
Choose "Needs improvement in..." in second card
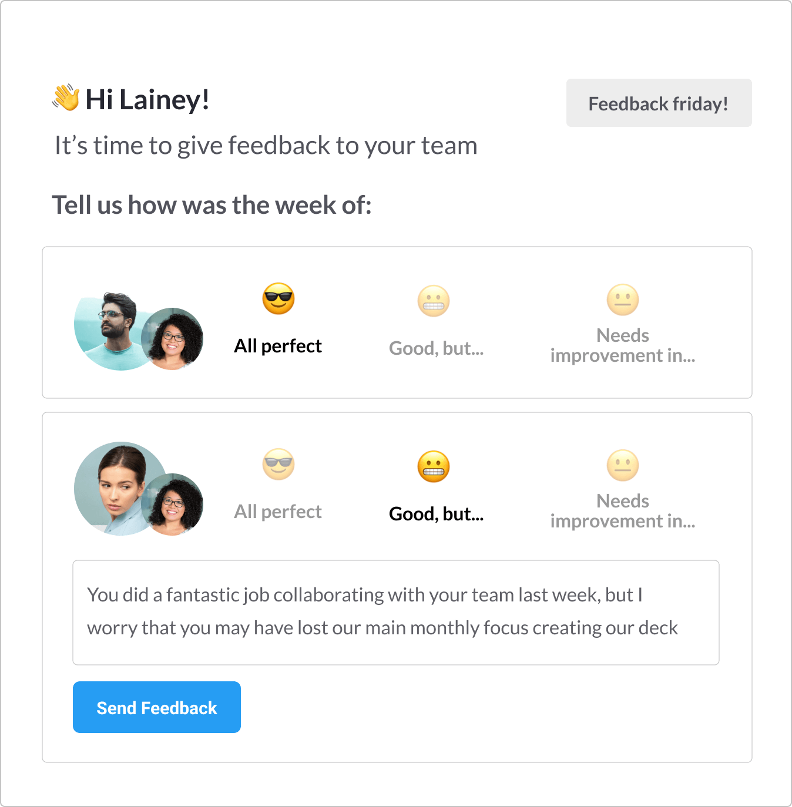pyautogui.click(x=623, y=511)
